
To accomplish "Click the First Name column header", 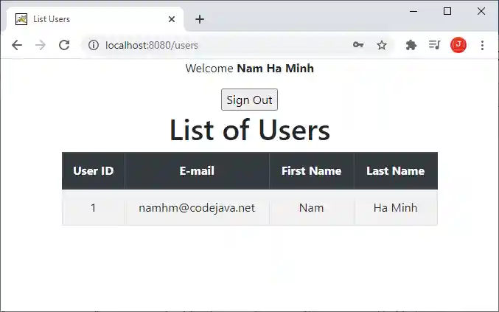I will point(312,171).
